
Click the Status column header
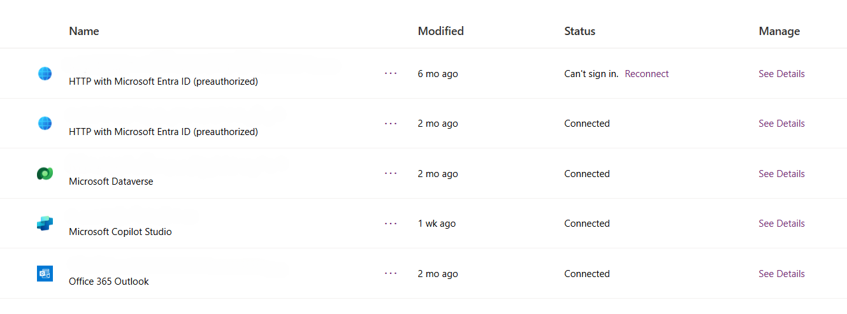point(579,31)
